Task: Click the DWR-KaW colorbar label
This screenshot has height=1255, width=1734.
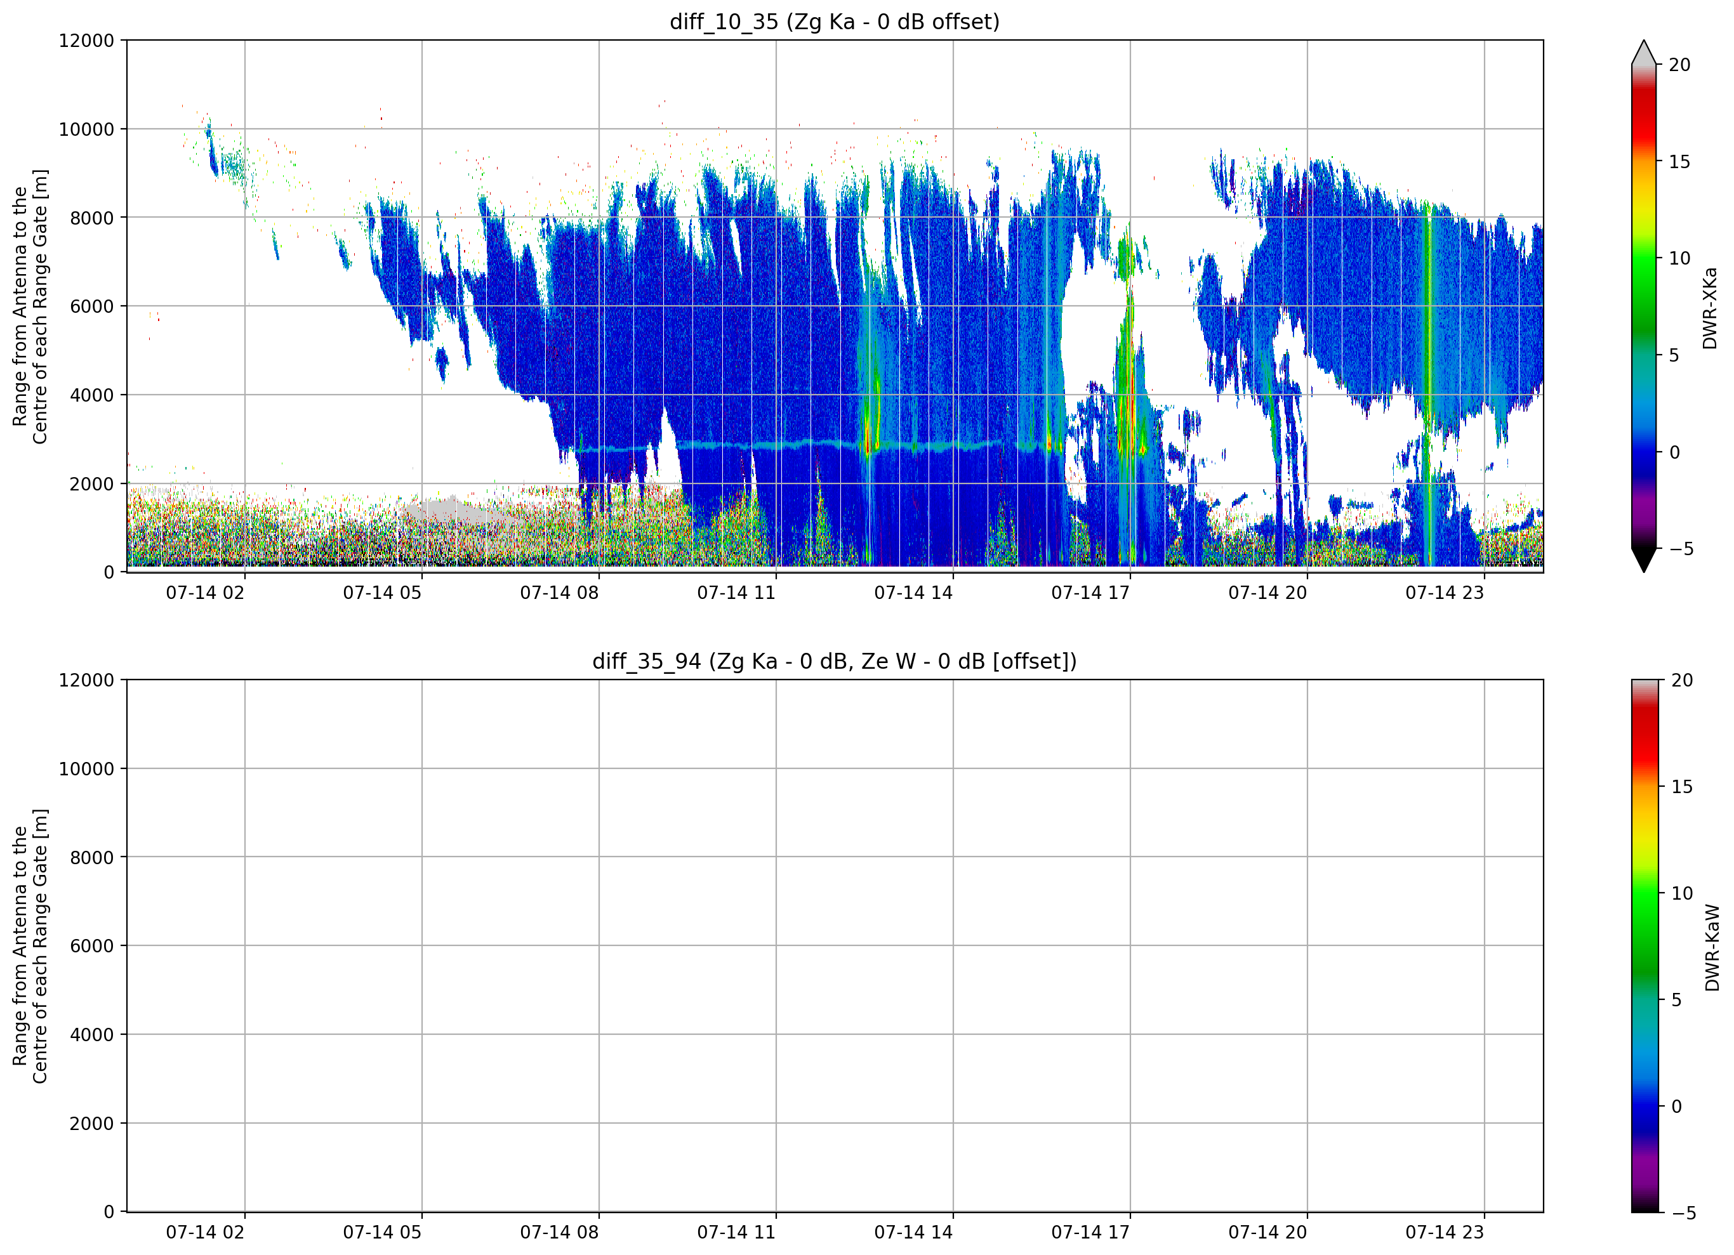Action: point(1712,948)
